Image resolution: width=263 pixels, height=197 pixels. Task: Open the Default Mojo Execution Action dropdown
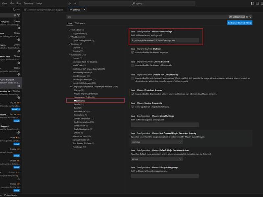(x=157, y=159)
